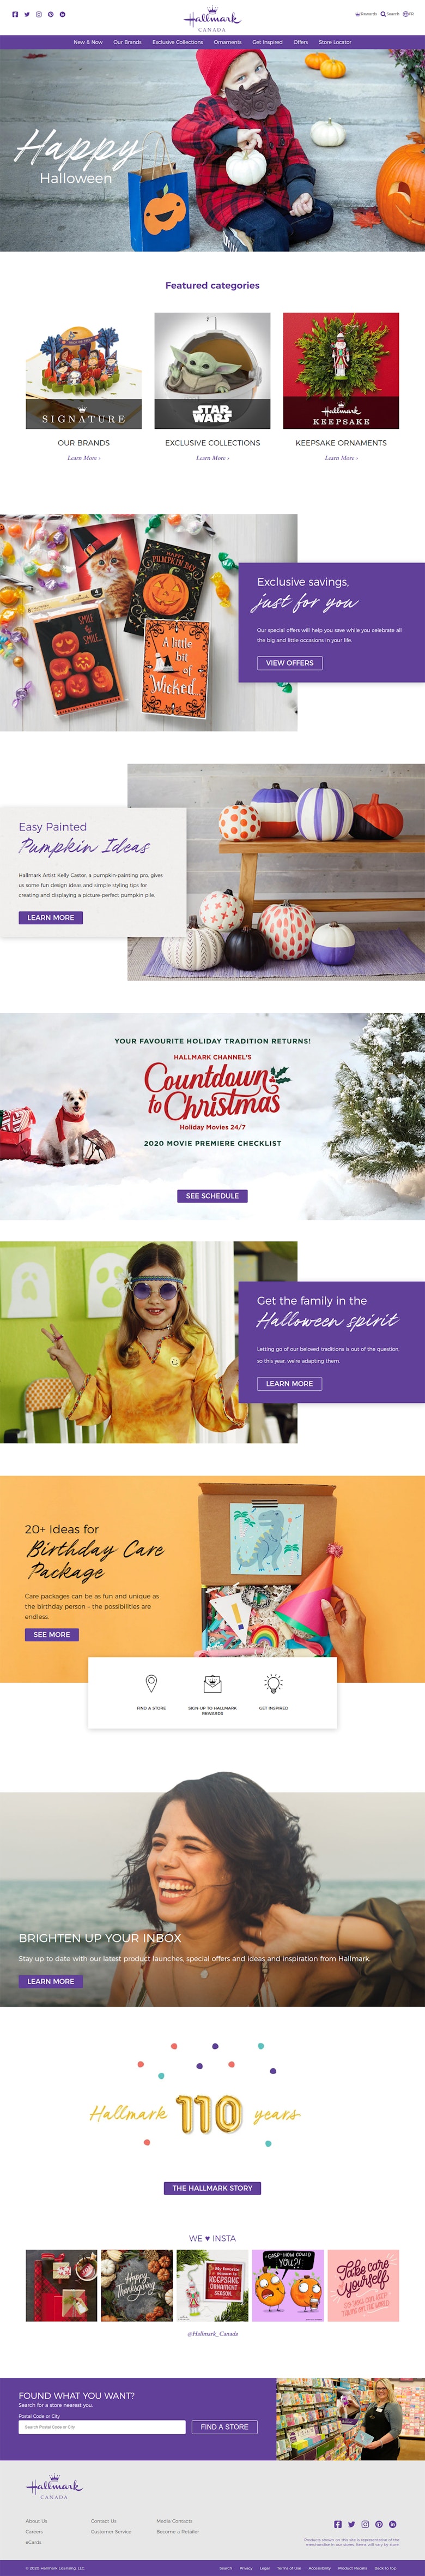Screen dimensions: 425x2576
Task: Expand the Get Inspired navigation menu
Action: 268,42
